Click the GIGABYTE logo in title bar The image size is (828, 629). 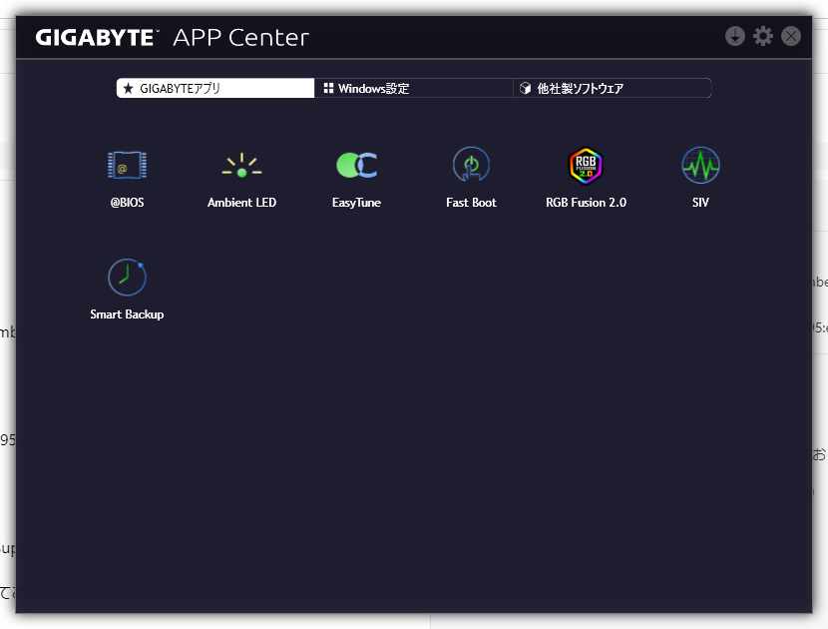pos(97,38)
